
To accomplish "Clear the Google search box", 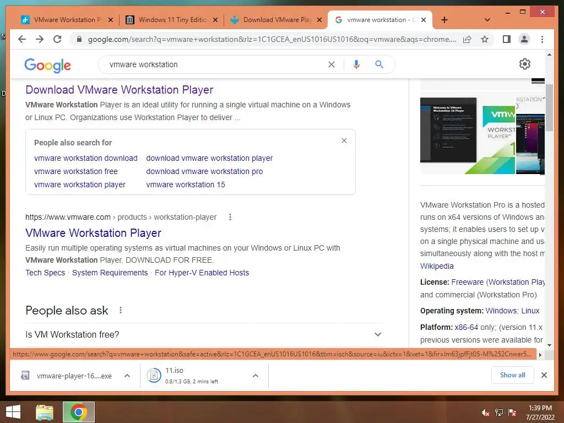I will point(331,64).
